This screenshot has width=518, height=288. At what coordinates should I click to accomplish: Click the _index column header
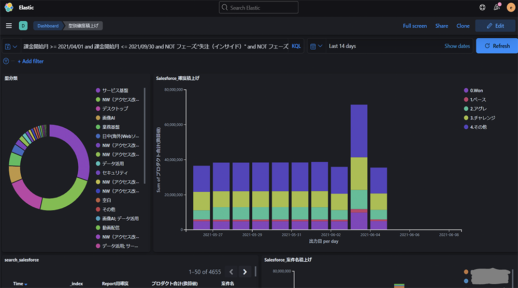(x=77, y=284)
